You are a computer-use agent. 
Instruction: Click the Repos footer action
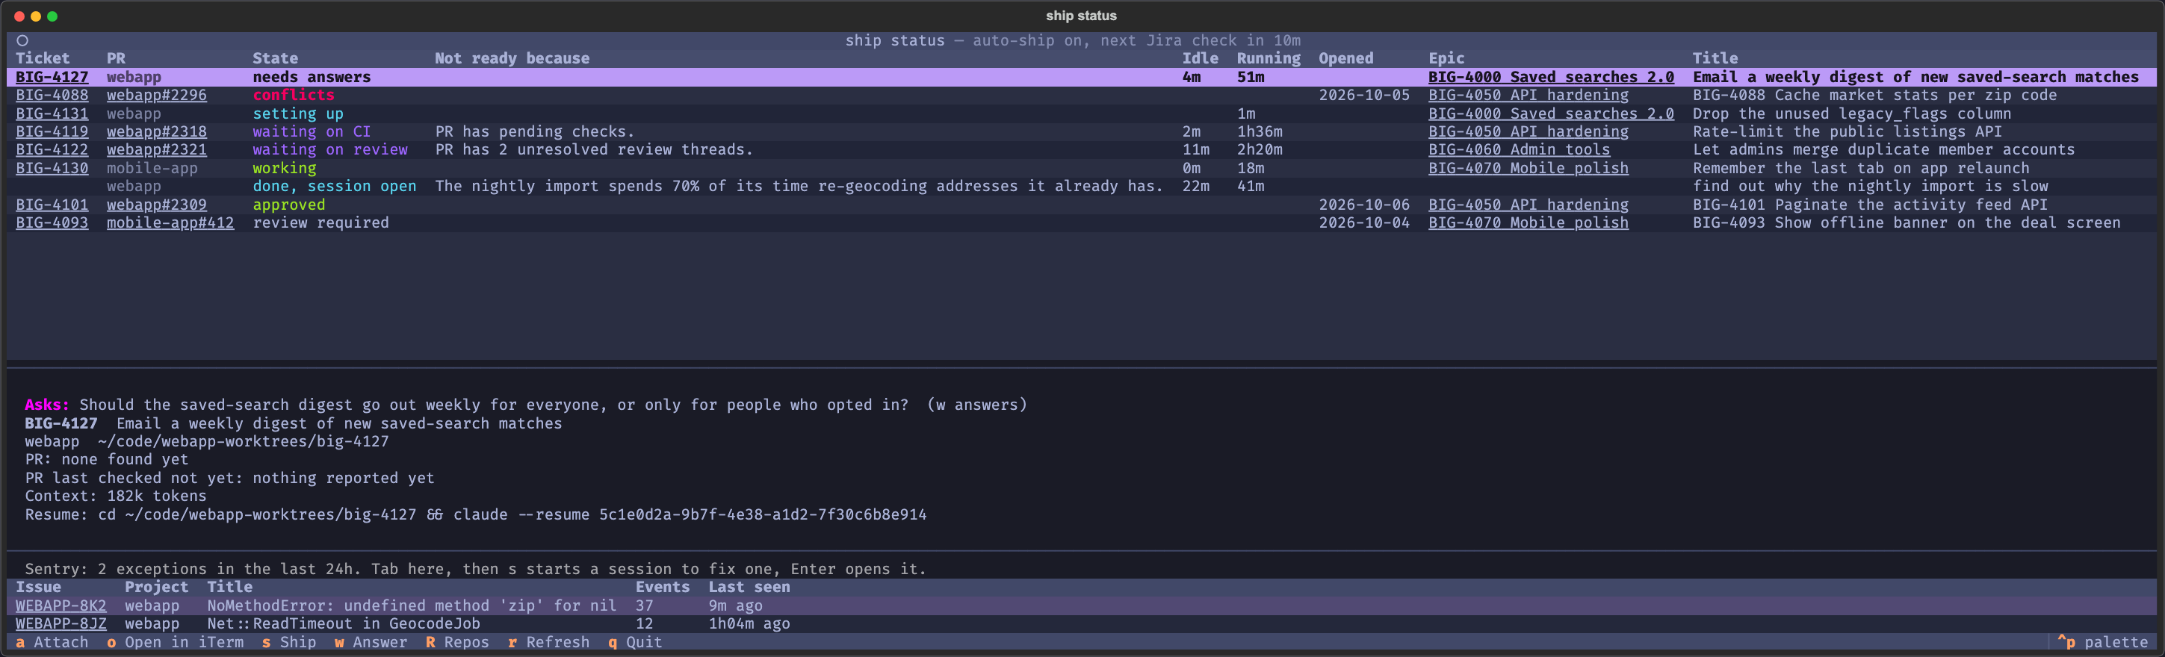pyautogui.click(x=457, y=642)
